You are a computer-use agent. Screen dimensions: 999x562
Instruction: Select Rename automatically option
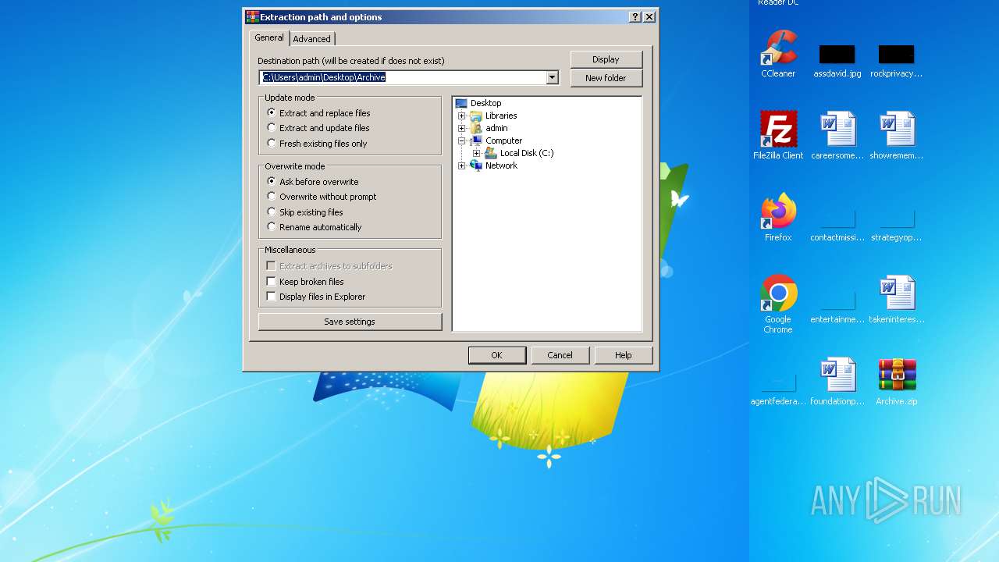(x=315, y=227)
